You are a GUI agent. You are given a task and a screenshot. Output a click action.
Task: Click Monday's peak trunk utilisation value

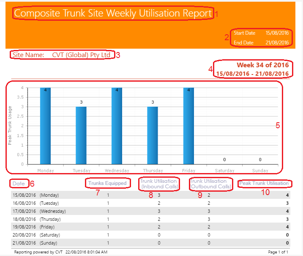coord(287,195)
